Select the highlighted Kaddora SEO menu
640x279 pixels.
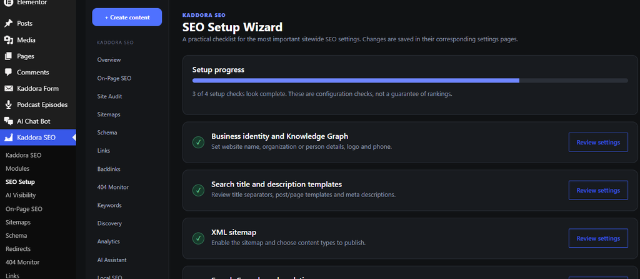[x=38, y=138]
